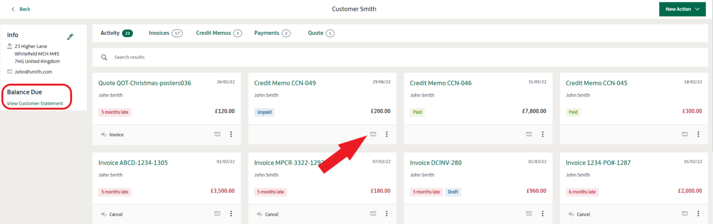The width and height of the screenshot is (713, 224).
Task: Open more options for Invoice DCINV-280
Action: click(x=542, y=213)
